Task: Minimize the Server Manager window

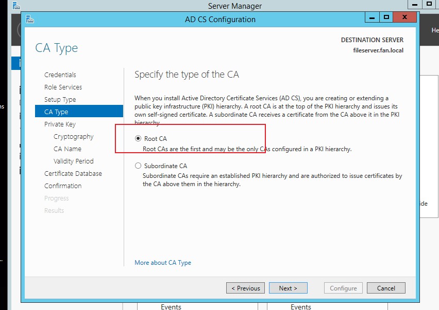Action: click(x=415, y=4)
